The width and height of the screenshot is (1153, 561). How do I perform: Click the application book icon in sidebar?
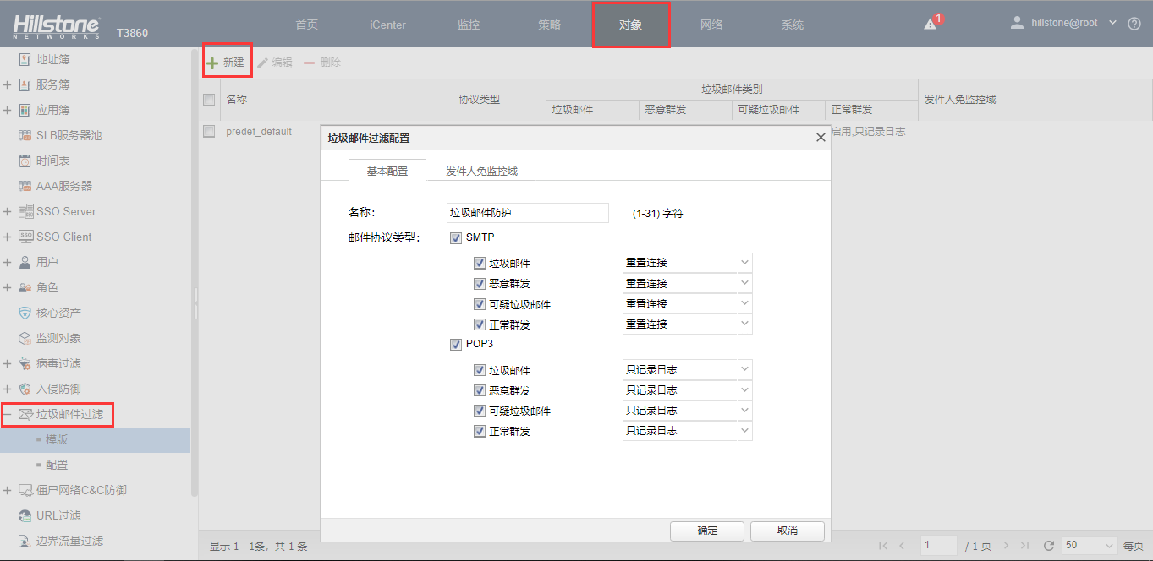click(x=25, y=110)
